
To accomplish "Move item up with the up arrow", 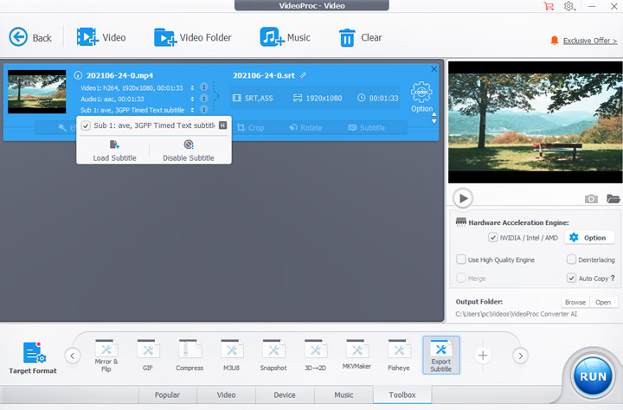I will 434,114.
